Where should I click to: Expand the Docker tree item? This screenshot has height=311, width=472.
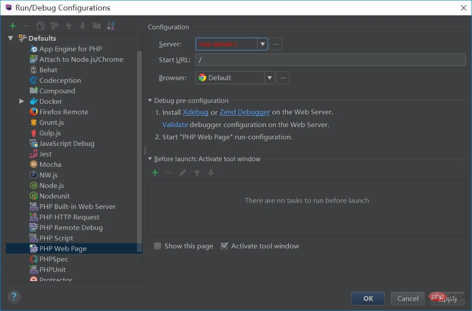pyautogui.click(x=21, y=101)
